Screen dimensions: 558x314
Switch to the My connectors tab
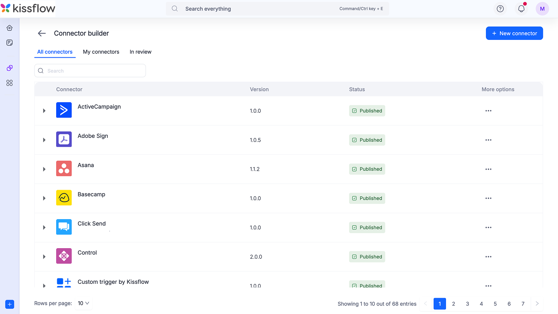[101, 52]
